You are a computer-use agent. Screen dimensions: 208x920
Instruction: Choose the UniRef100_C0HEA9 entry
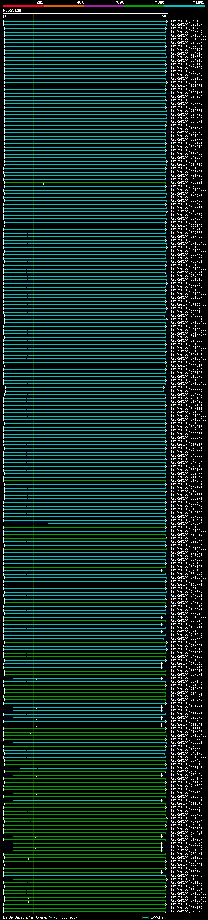(x=187, y=68)
